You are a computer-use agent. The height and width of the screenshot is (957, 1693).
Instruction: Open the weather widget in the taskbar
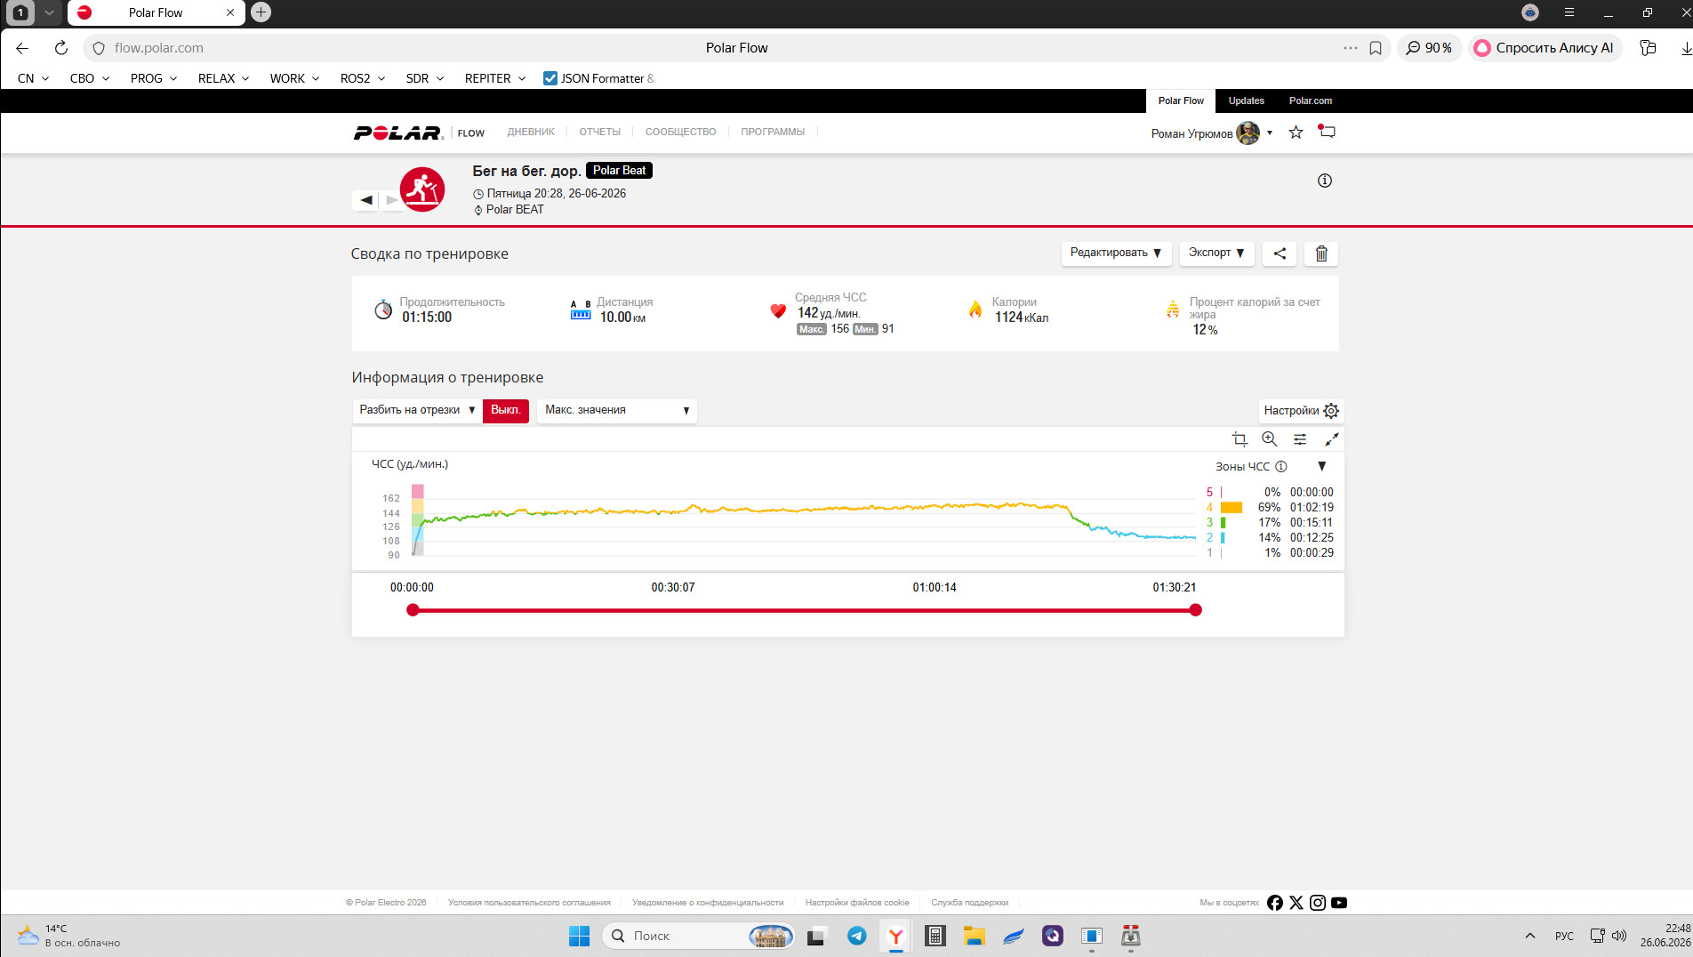[x=69, y=936]
